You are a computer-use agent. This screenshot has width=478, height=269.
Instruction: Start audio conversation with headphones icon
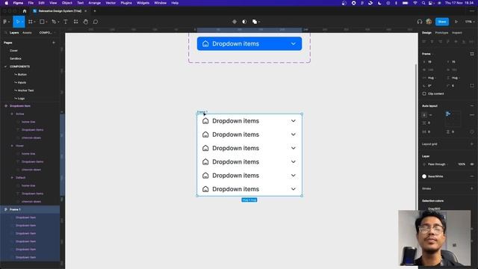(420, 22)
